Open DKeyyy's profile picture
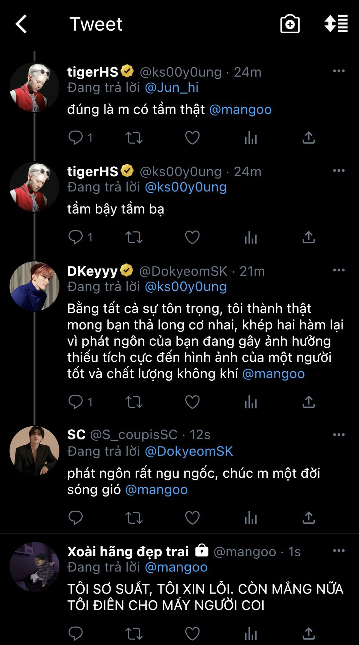Viewport: 359px width, 645px height. pyautogui.click(x=34, y=286)
